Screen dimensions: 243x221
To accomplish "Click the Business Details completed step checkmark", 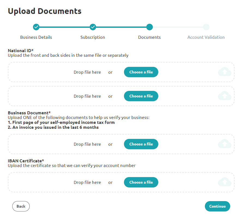I will point(36,27).
